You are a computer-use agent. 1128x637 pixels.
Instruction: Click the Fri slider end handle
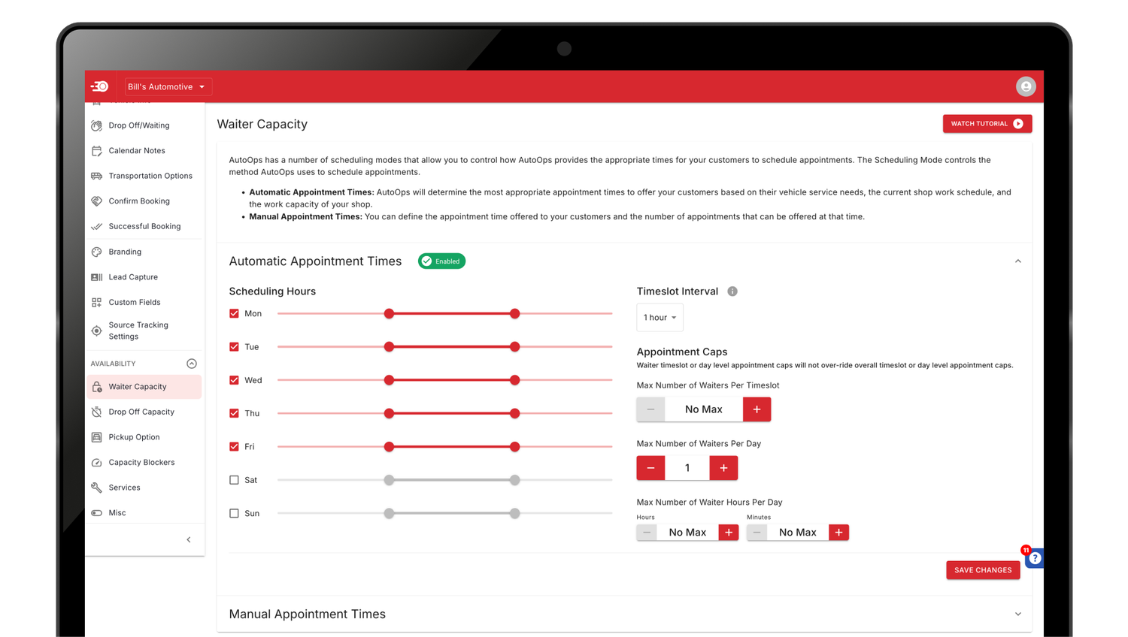click(x=514, y=447)
